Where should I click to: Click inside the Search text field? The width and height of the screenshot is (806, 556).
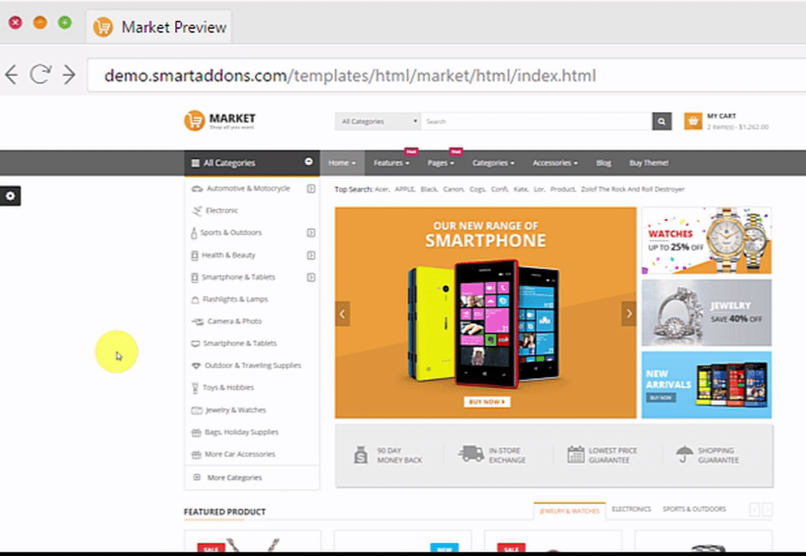536,121
